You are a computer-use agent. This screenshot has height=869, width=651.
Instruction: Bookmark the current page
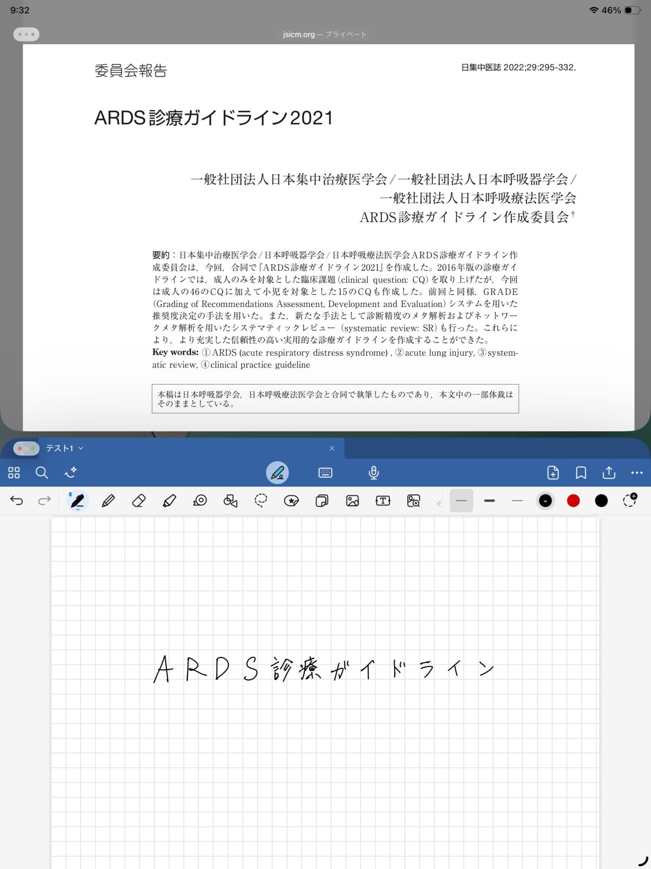(x=581, y=473)
